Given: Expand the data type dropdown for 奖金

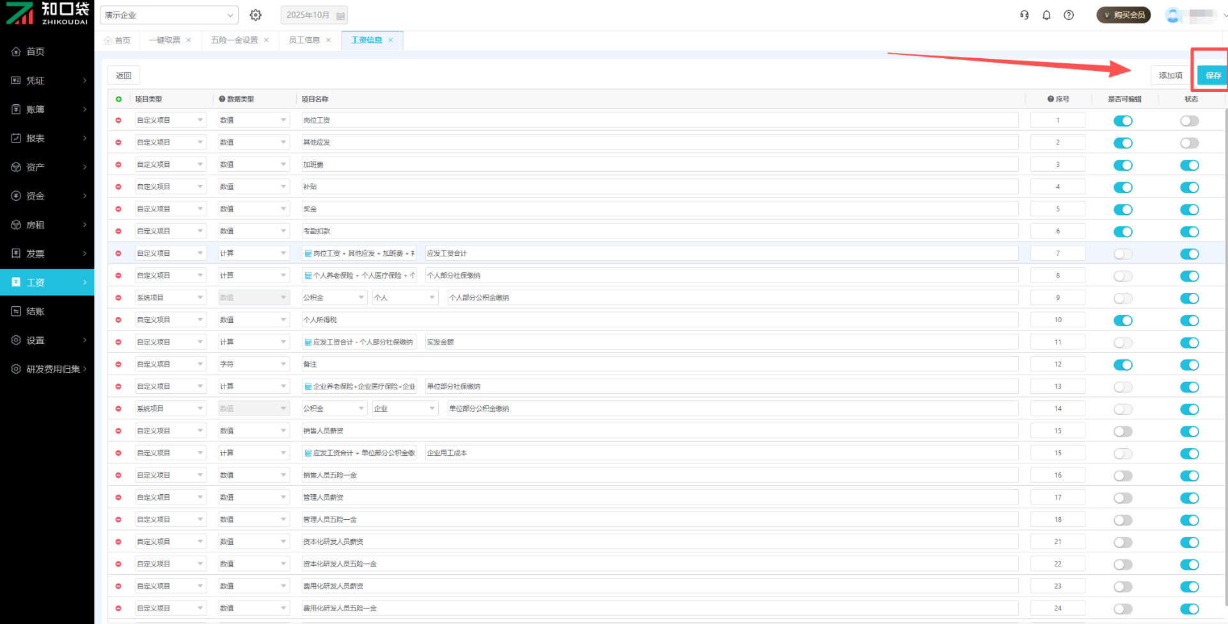Looking at the screenshot, I should (x=253, y=209).
